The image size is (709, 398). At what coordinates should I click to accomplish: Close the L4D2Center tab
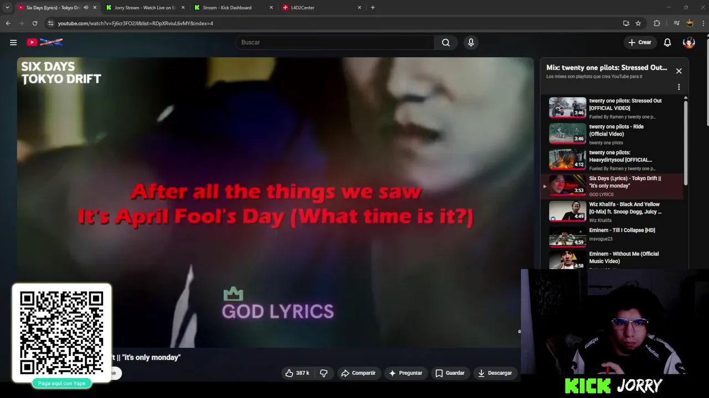(x=359, y=8)
